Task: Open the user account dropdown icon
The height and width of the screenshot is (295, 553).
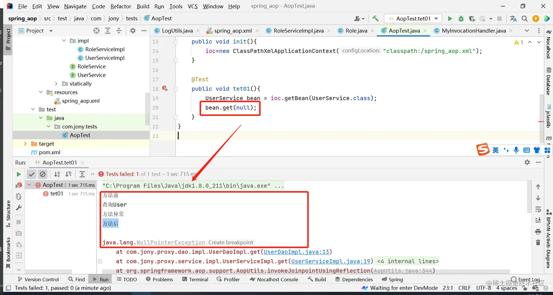Action: pos(360,19)
